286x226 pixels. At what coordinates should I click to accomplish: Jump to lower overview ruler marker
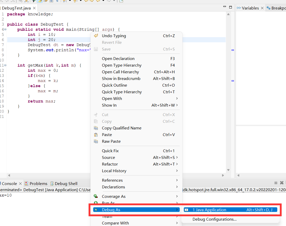tap(233, 81)
